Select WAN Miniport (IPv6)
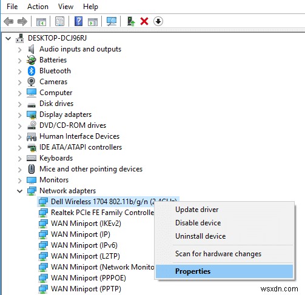 84,245
